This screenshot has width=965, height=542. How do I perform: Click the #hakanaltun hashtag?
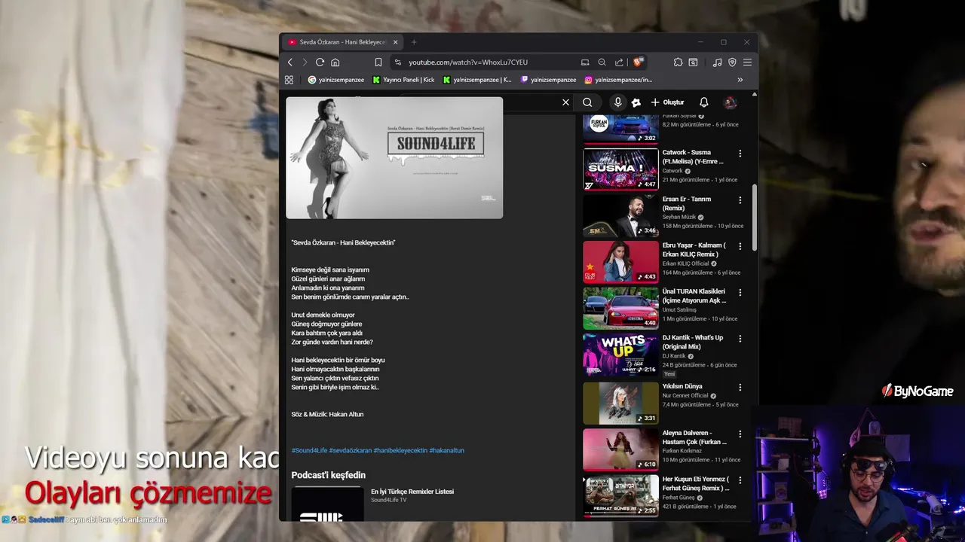(446, 450)
